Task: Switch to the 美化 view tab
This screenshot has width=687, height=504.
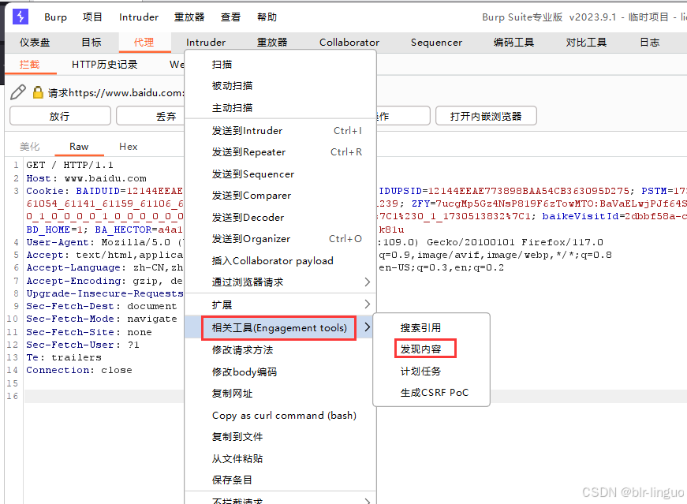Action: pos(30,147)
